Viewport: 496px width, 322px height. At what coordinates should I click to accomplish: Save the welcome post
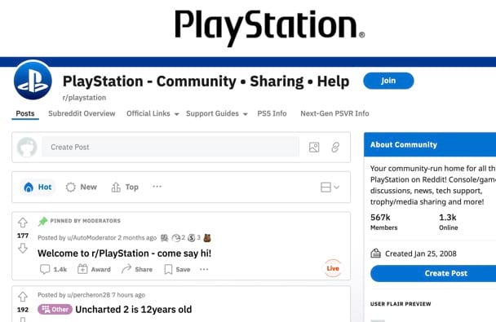177,269
